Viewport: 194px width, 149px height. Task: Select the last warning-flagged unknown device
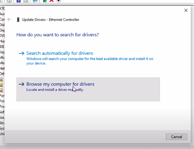(x=1, y=90)
